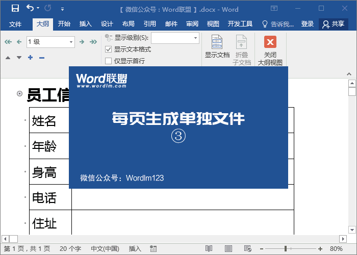Close outline view with 关闭大纲视图
The image size is (357, 255).
coord(270,50)
